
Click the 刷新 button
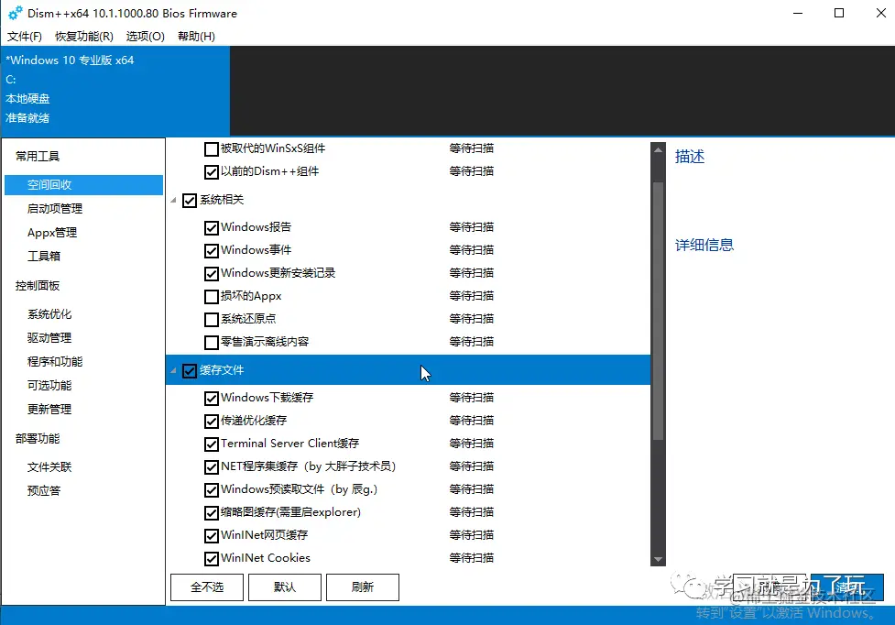[363, 587]
